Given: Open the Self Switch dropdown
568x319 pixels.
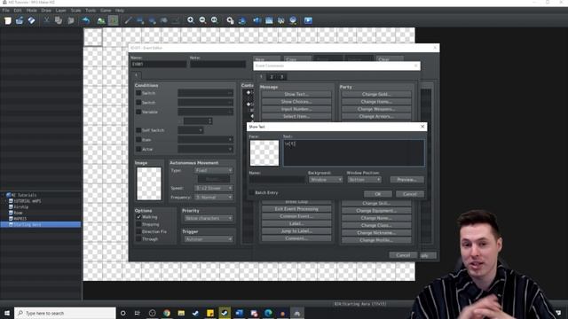Looking at the screenshot, I should point(191,130).
